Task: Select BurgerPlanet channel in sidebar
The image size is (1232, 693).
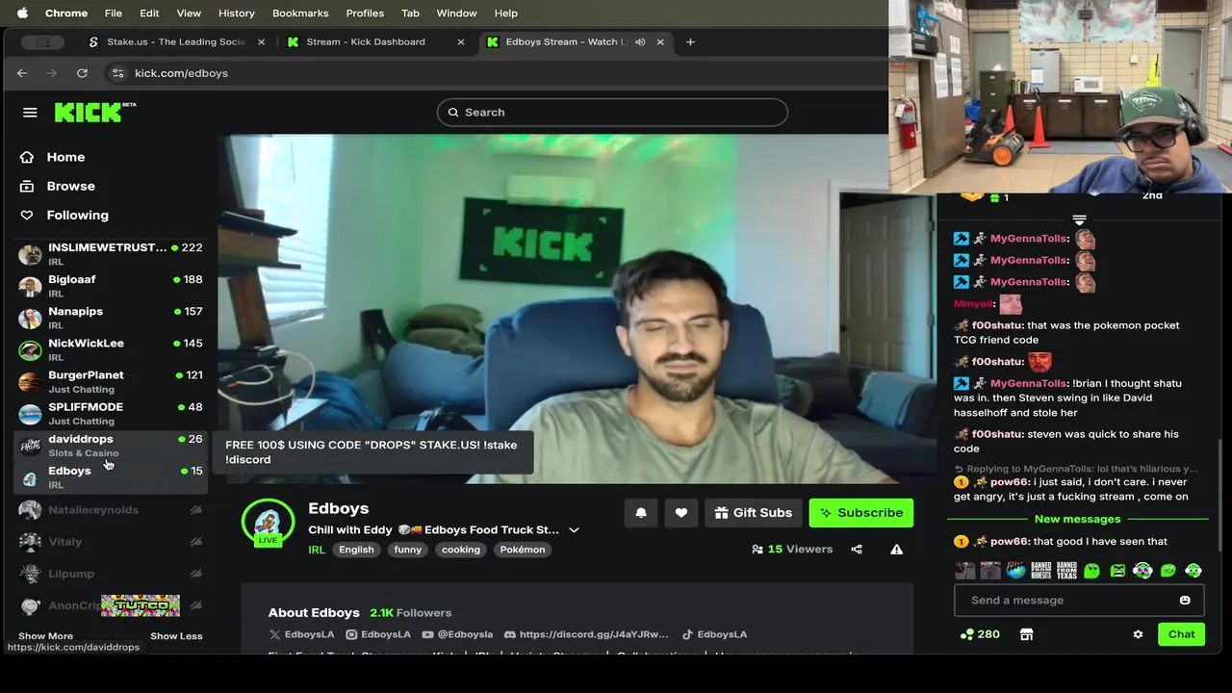Action: point(111,381)
